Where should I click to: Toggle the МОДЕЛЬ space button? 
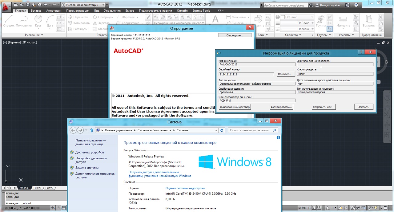click(x=304, y=208)
